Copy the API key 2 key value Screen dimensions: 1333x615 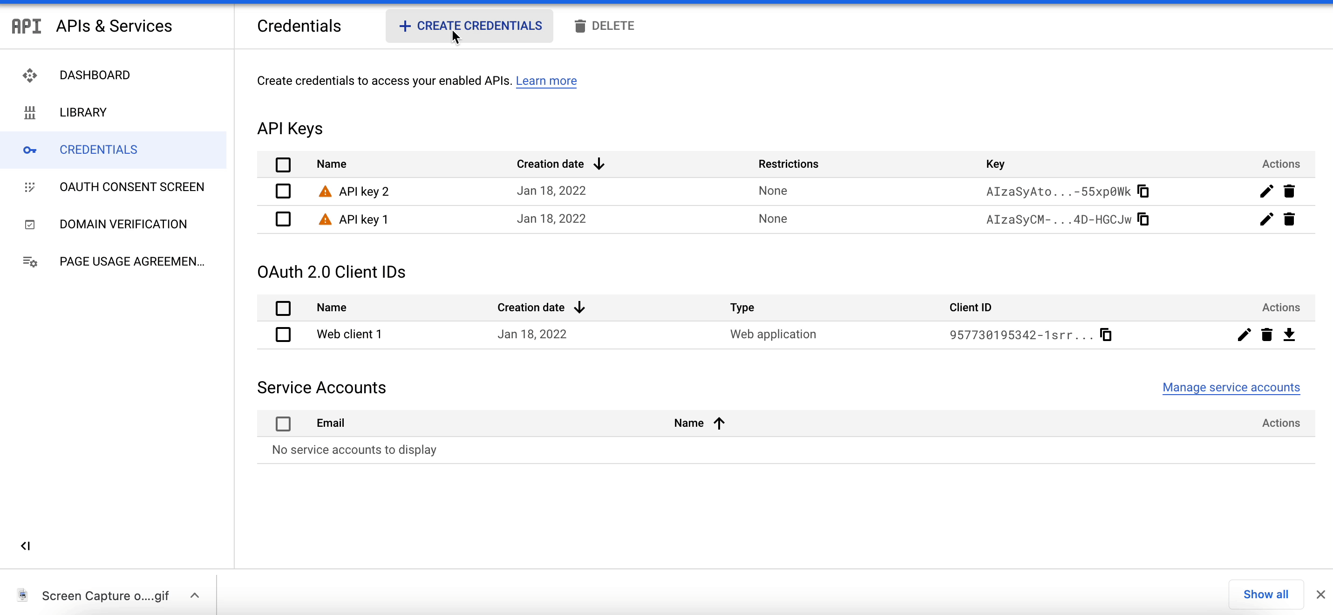[1143, 191]
